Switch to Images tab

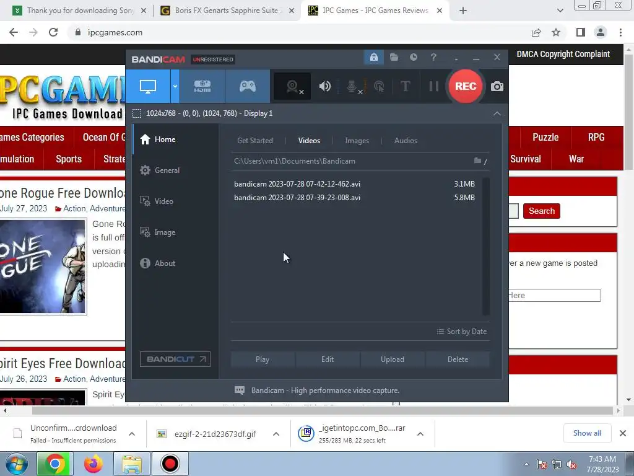click(x=357, y=141)
